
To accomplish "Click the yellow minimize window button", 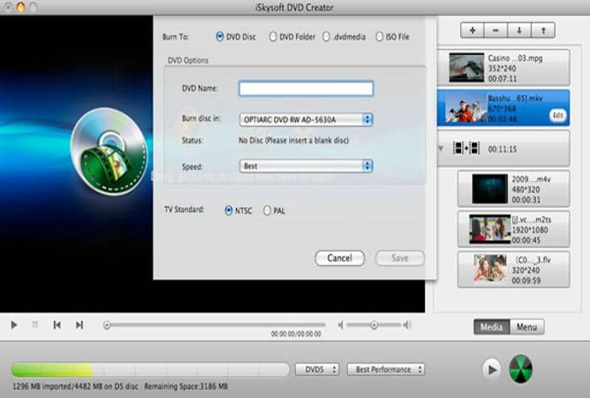I will (21, 7).
